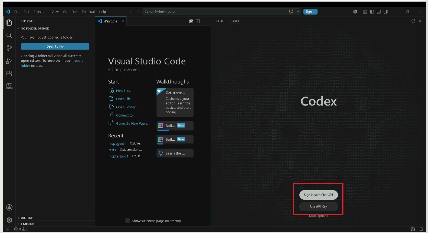Open Explorer Views and More Actions ellipsis
428x233 pixels.
pos(88,21)
